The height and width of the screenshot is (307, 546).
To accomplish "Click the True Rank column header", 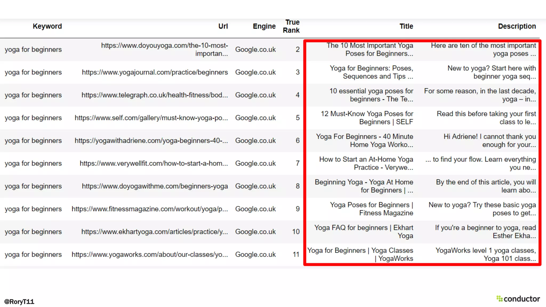I will 291,26.
